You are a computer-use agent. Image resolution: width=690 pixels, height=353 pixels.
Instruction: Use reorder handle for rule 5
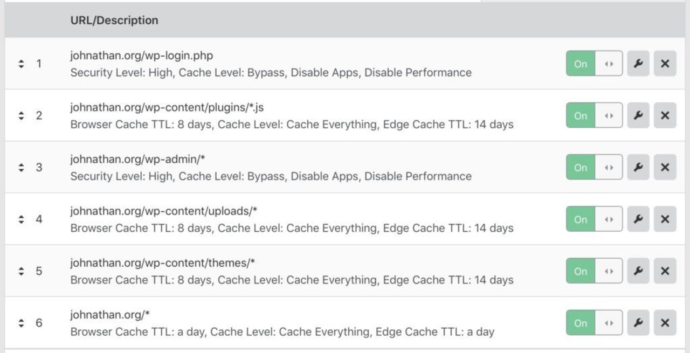[x=21, y=271]
